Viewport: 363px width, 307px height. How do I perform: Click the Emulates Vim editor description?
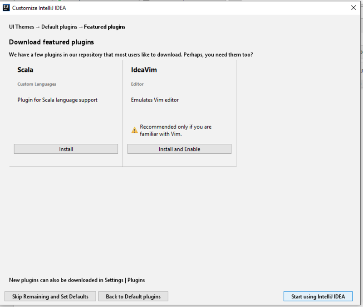tap(155, 100)
